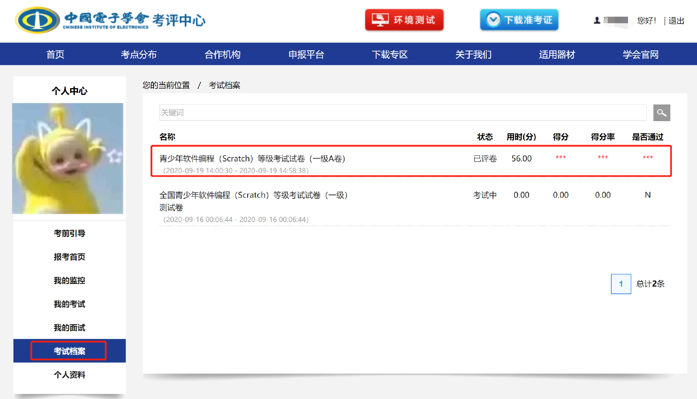
Task: Click the CIE logo emblem
Action: (x=37, y=20)
